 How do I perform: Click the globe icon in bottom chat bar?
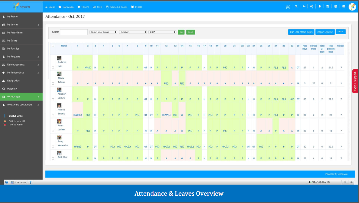(7, 182)
